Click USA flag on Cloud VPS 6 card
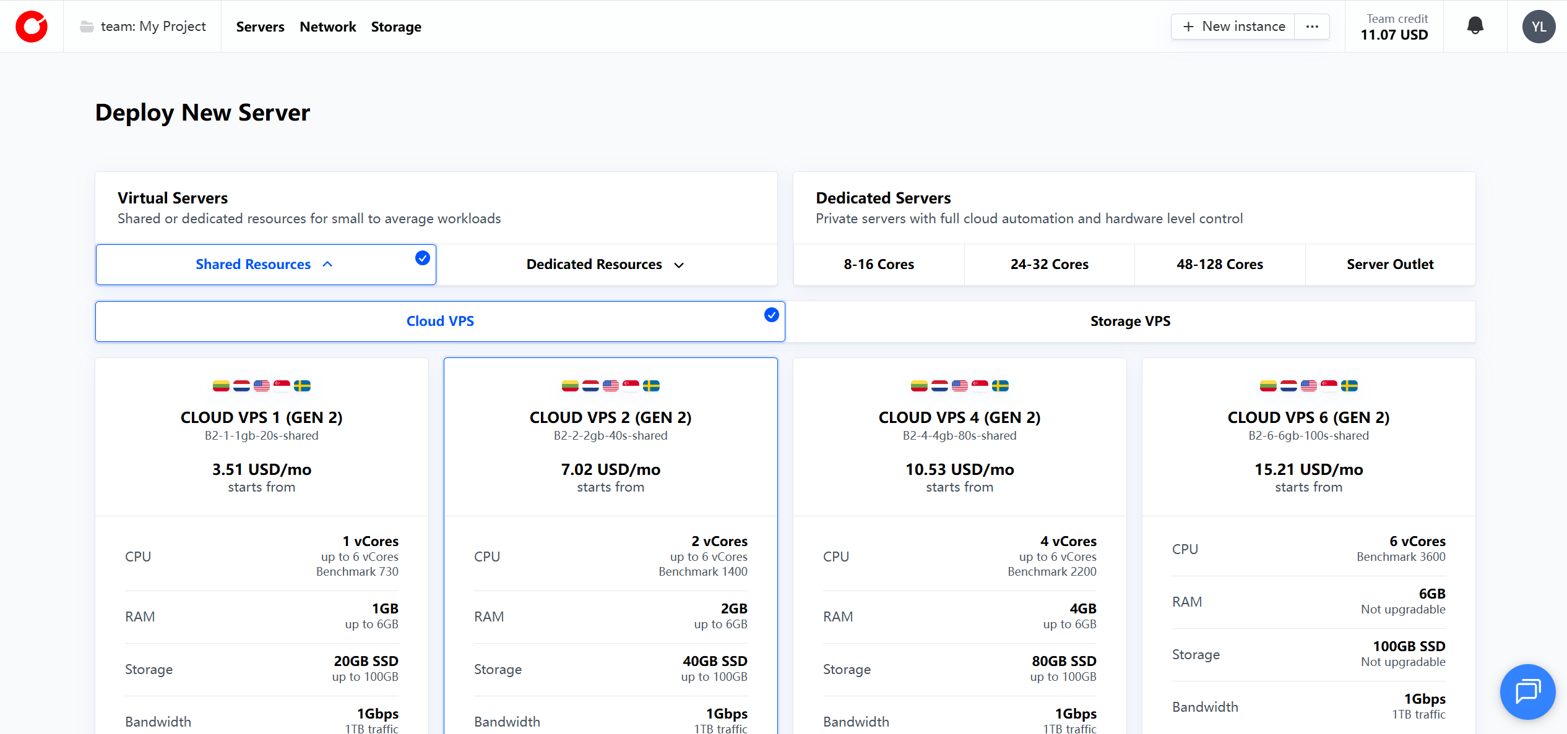The height and width of the screenshot is (734, 1567). pyautogui.click(x=1309, y=386)
